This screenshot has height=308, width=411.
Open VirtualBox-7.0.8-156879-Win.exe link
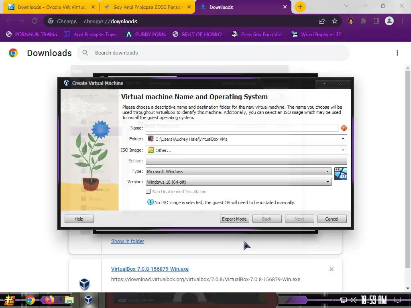[150, 269]
